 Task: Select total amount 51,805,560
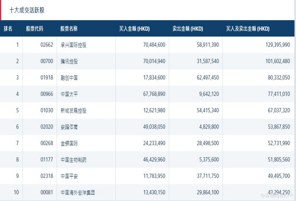coord(279,160)
